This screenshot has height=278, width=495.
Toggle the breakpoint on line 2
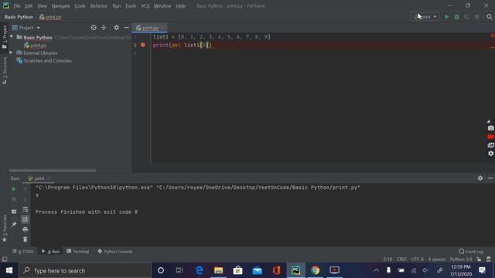coord(142,45)
